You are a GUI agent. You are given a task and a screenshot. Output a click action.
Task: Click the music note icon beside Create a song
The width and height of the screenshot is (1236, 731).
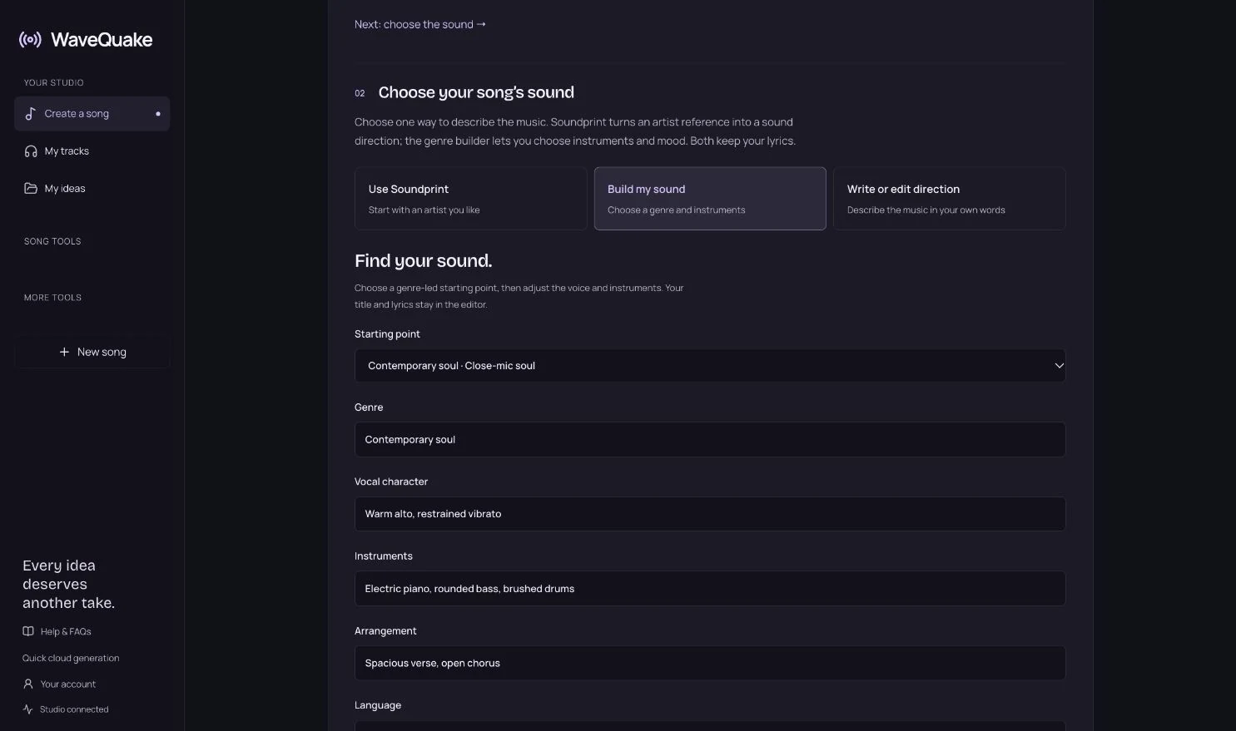click(x=31, y=114)
